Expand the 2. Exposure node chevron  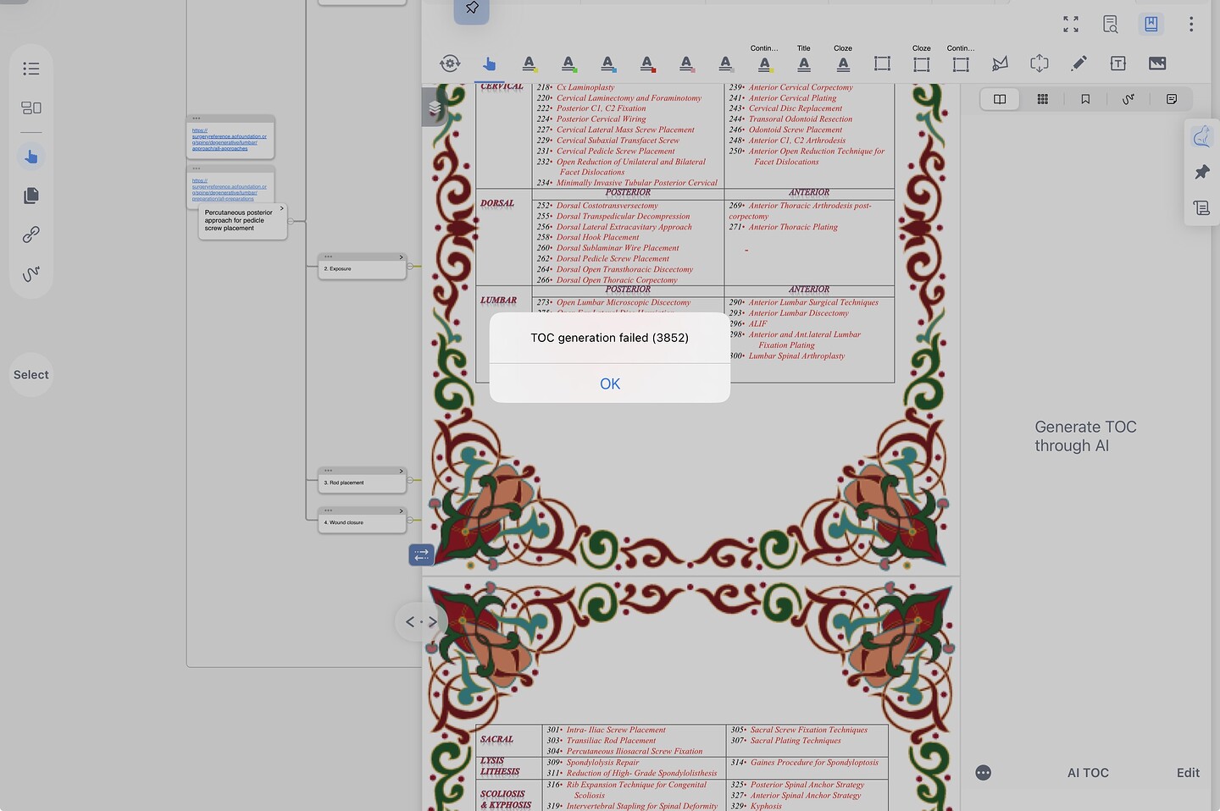401,257
